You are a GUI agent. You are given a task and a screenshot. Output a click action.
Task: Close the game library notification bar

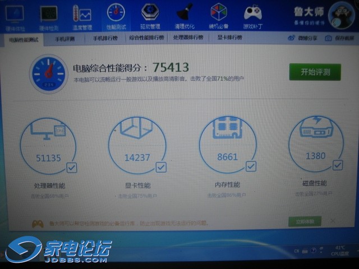pyautogui.click(x=333, y=221)
